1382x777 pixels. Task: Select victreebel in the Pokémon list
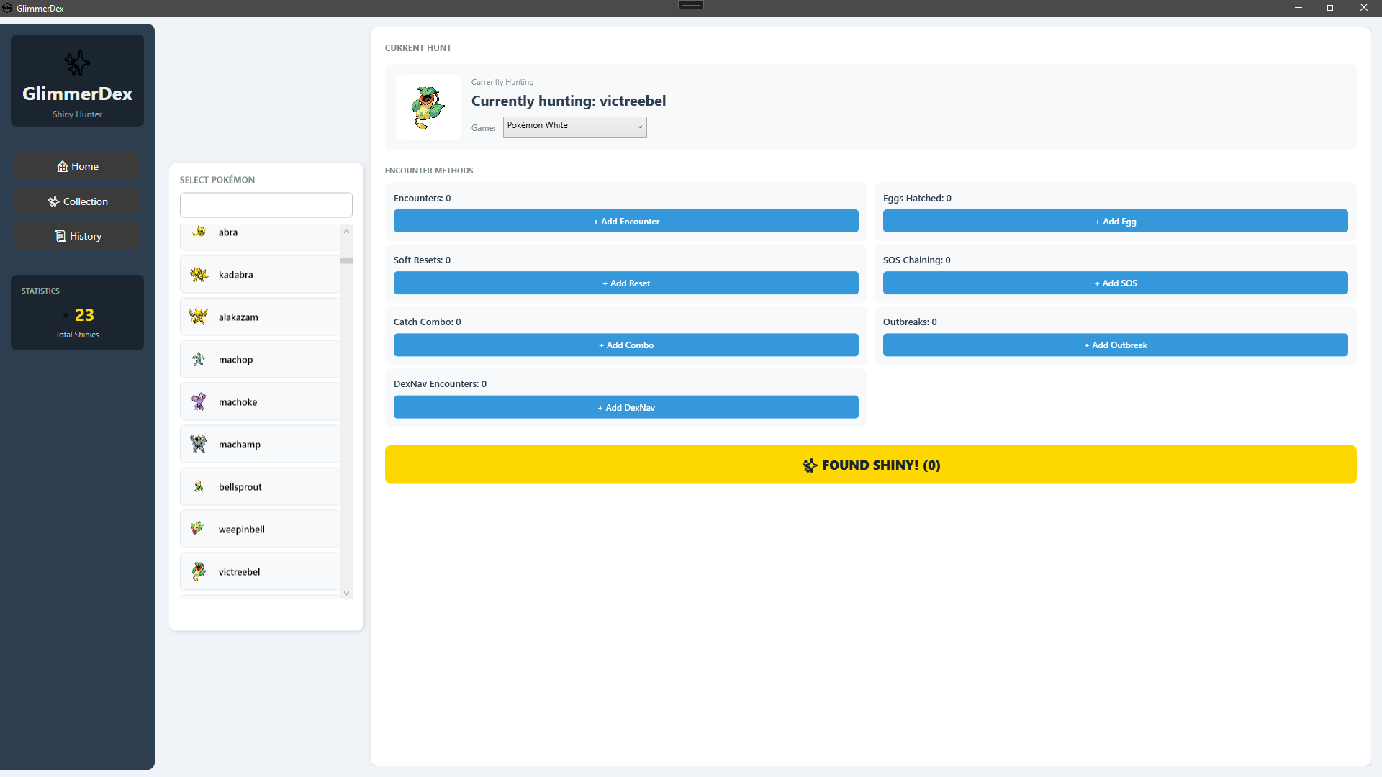click(259, 571)
